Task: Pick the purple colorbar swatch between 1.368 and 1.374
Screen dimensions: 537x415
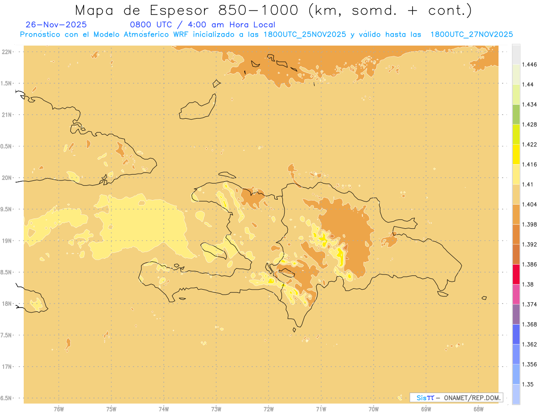Action: click(516, 314)
